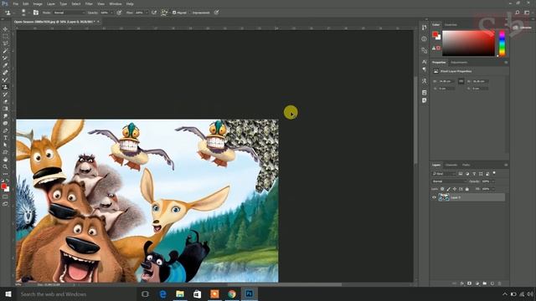Open the File menu
Viewport: 536px width, 301px height.
click(15, 3)
